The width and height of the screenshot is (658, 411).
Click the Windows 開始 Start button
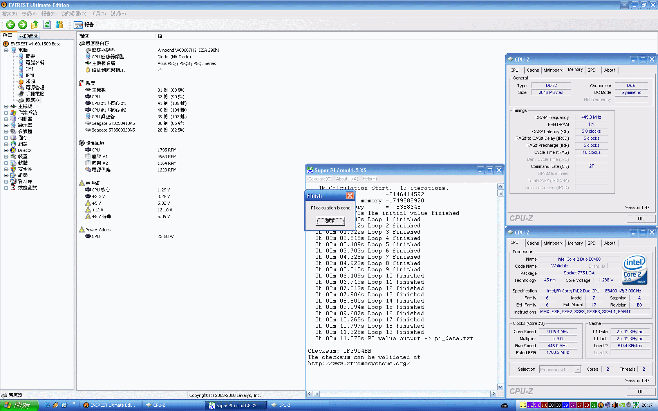tap(19, 405)
